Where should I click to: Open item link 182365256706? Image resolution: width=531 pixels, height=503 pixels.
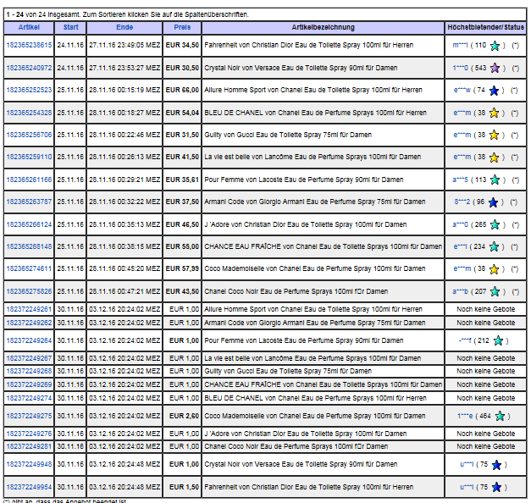click(x=29, y=135)
